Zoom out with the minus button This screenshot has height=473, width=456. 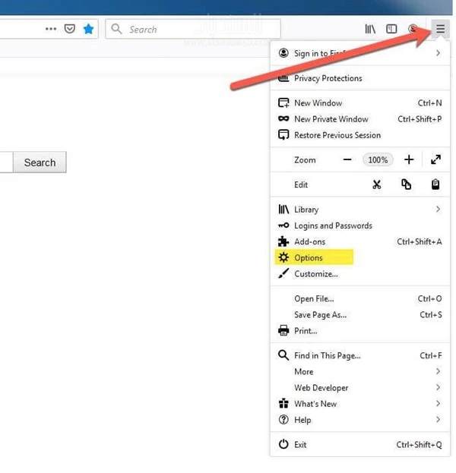point(347,159)
